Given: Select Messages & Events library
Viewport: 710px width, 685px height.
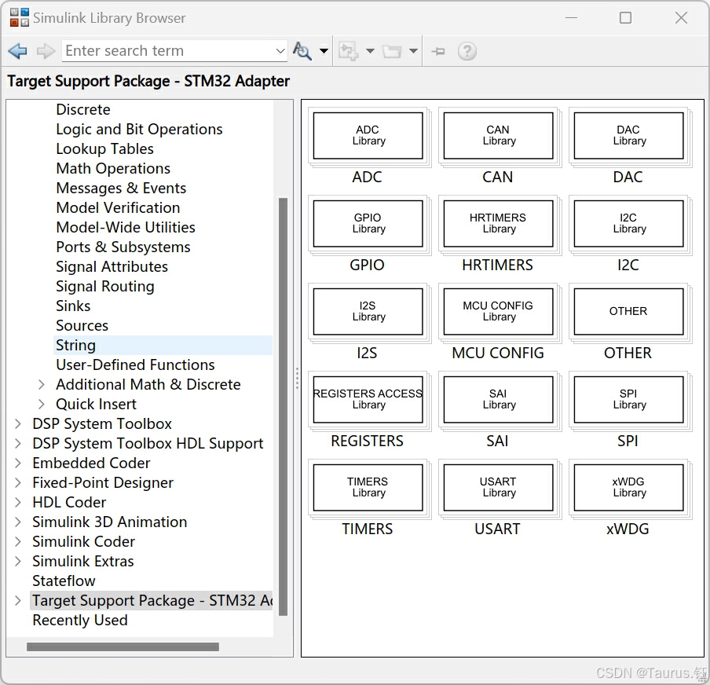Looking at the screenshot, I should (121, 188).
